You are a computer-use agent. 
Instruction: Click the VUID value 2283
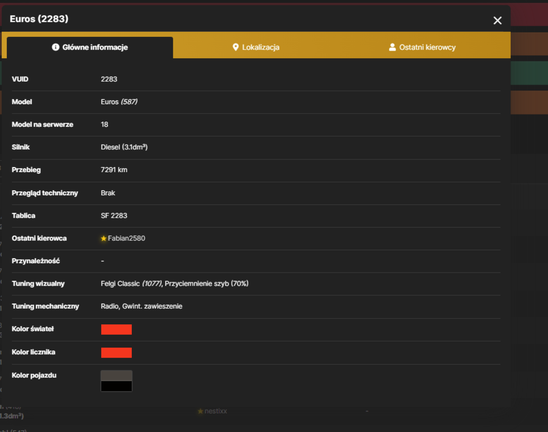point(109,79)
